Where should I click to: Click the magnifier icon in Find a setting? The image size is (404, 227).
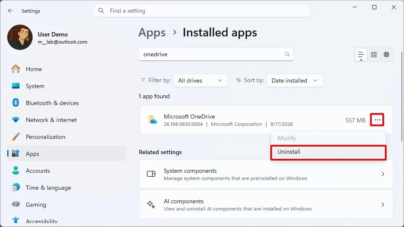(x=101, y=11)
